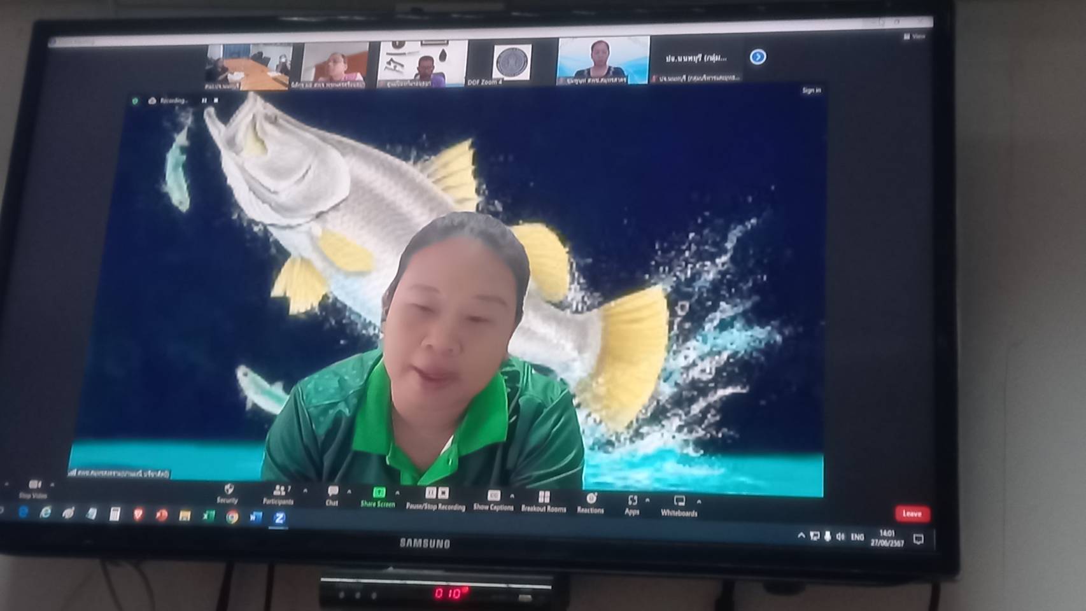Viewport: 1086px width, 611px height.
Task: Expand video options arrow beside Stop Video
Action: 53,484
